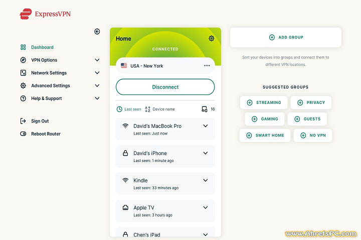This screenshot has height=240, width=361.
Task: Expand Help & Support chevron
Action: tap(97, 98)
